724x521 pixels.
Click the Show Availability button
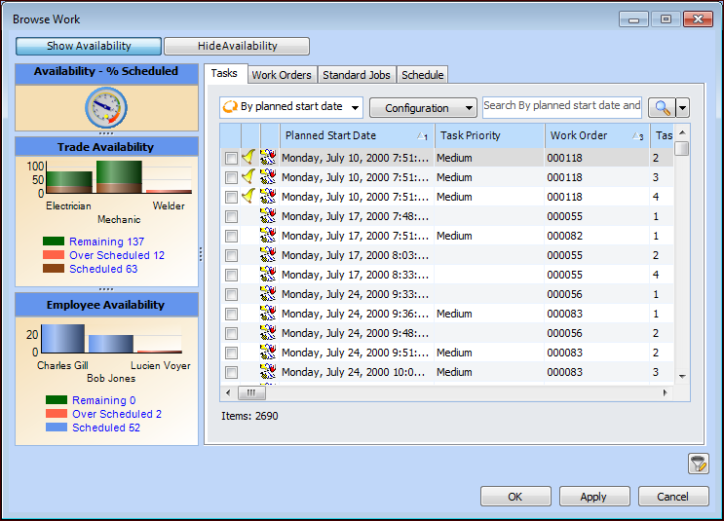(x=89, y=46)
